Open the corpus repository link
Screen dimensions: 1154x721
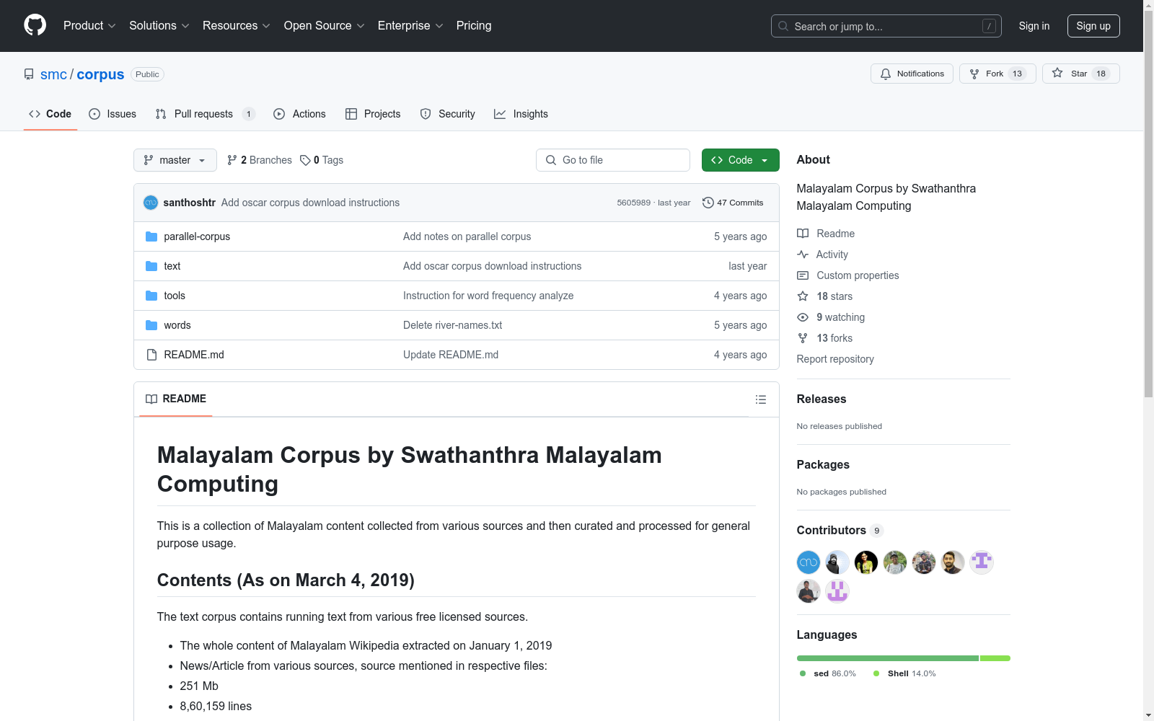pyautogui.click(x=100, y=74)
